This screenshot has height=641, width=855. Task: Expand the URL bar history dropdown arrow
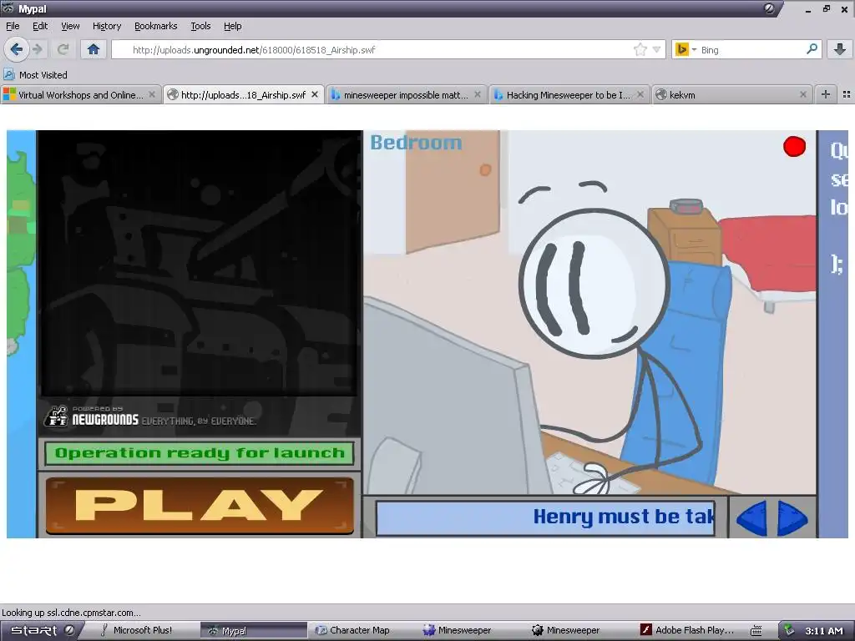656,49
